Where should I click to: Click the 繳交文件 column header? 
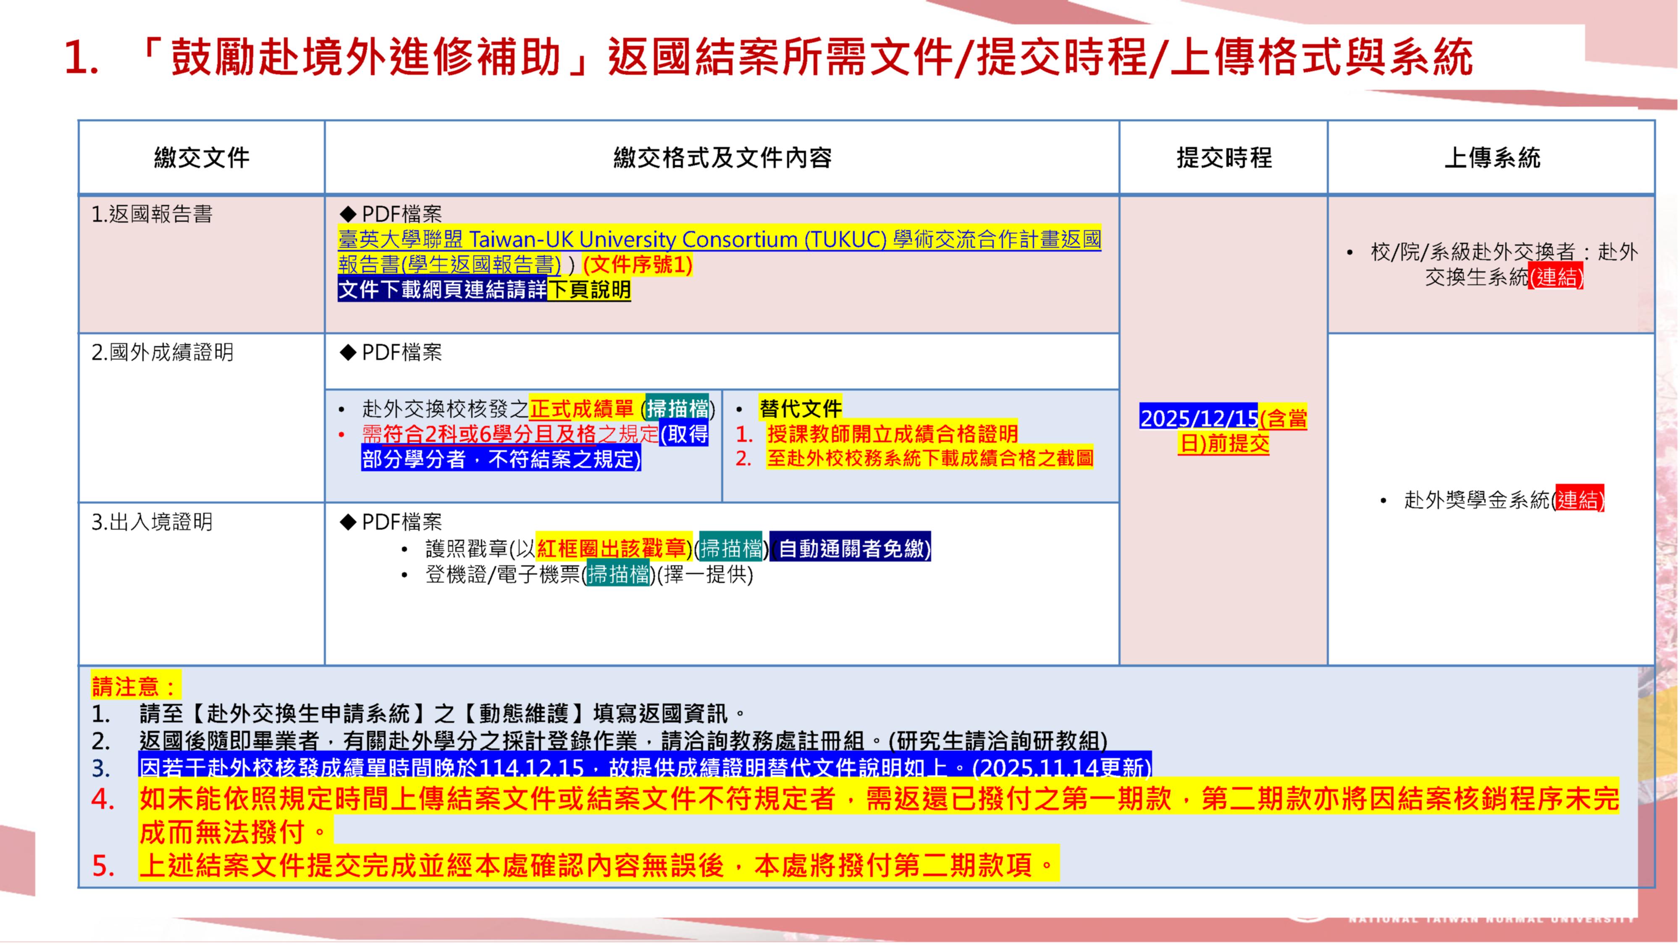[202, 158]
